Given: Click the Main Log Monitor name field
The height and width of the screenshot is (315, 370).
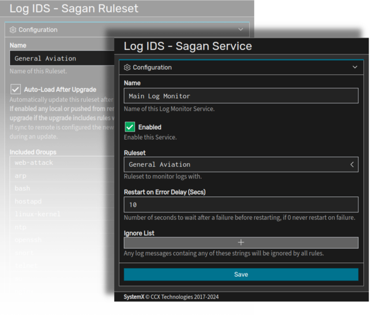Looking at the screenshot, I should [241, 96].
